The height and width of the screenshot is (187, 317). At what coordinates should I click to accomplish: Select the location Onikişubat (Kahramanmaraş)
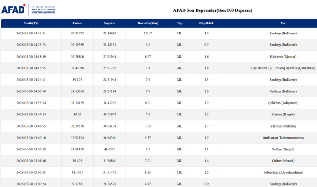(283, 138)
